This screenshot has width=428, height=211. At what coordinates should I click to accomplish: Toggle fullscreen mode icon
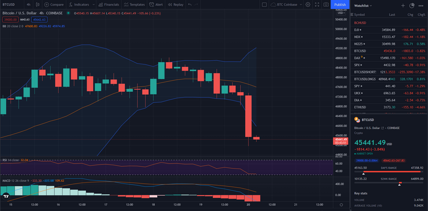tap(317, 4)
